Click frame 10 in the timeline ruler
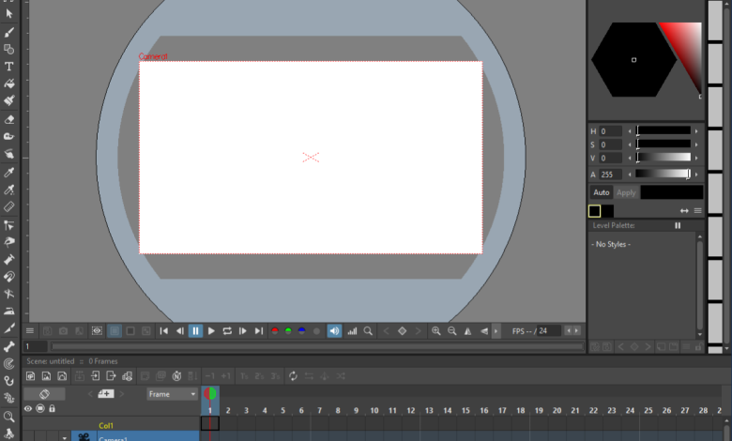 tap(374, 411)
